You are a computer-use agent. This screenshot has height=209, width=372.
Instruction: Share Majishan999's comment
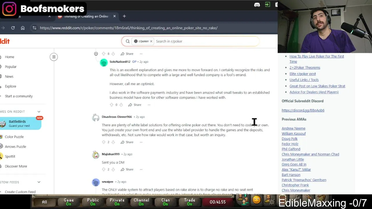(127, 170)
